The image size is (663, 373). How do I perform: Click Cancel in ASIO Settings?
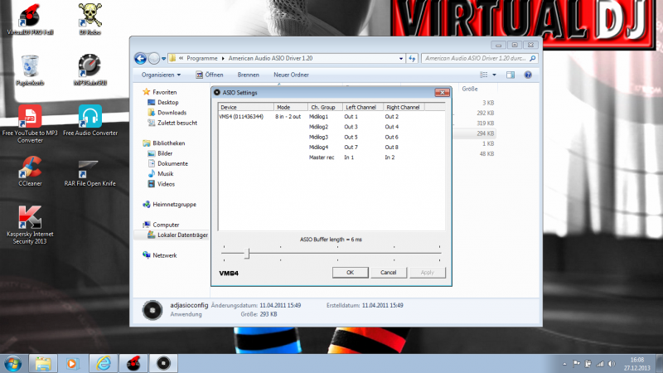tap(388, 273)
